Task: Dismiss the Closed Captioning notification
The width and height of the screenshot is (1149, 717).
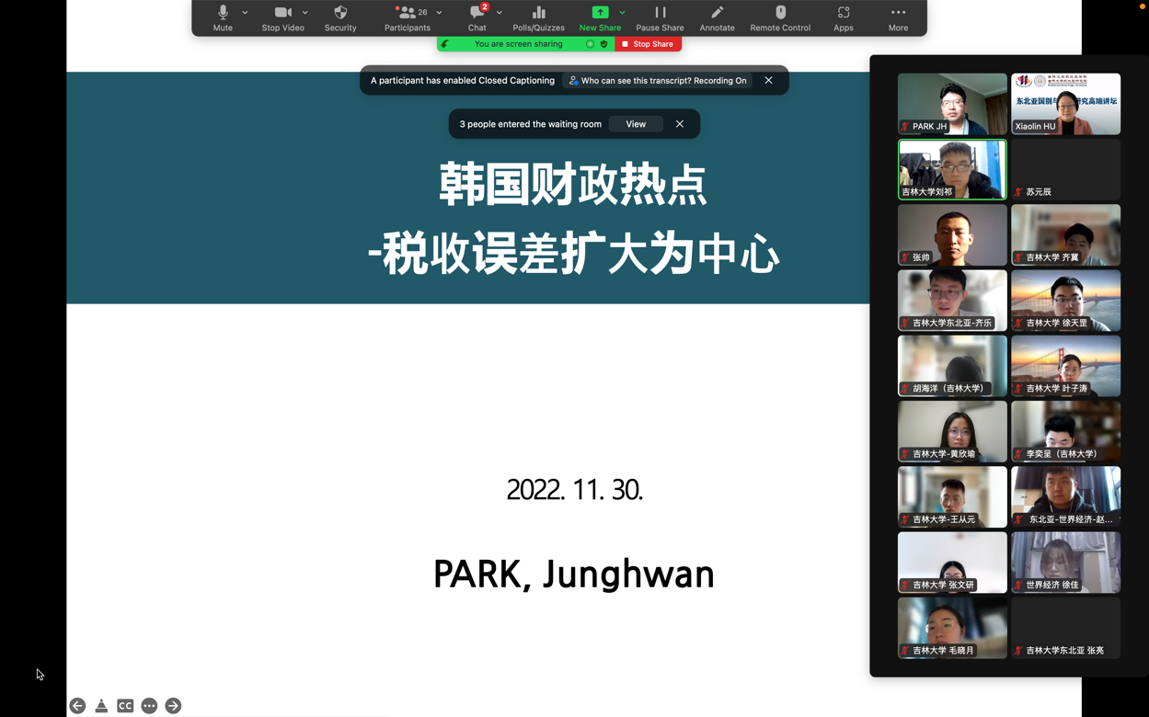Action: point(768,81)
